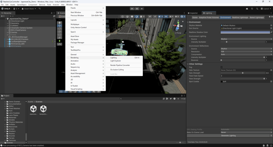Viewport: 273px width, 147px height.
Task: Open Environment Lighting Source dropdown
Action: 246,39
